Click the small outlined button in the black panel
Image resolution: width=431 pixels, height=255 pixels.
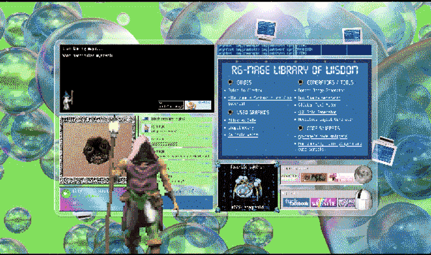[x=171, y=105]
